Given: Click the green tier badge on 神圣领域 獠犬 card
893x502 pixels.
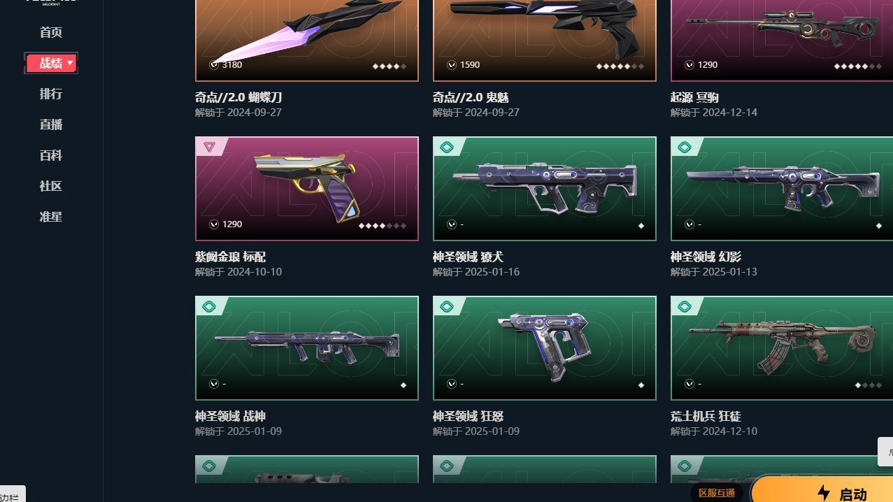Looking at the screenshot, I should (446, 147).
